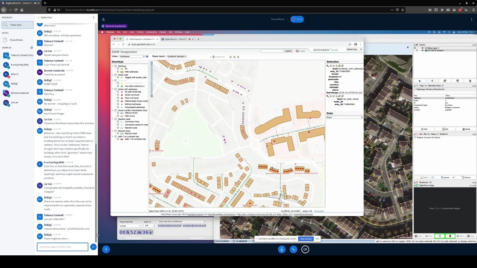Click the magnifier icon in the Selection panel
Viewport: 477px width, 268px height.
(328, 66)
